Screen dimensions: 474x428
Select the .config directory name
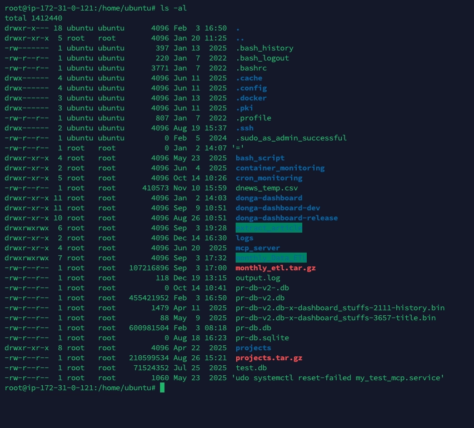(251, 88)
